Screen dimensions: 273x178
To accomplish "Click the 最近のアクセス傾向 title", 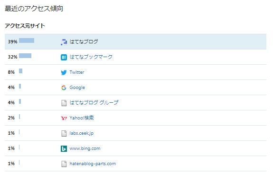I will tap(34, 9).
